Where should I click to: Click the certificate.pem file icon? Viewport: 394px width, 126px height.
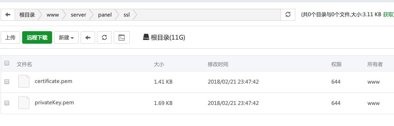pos(24,82)
